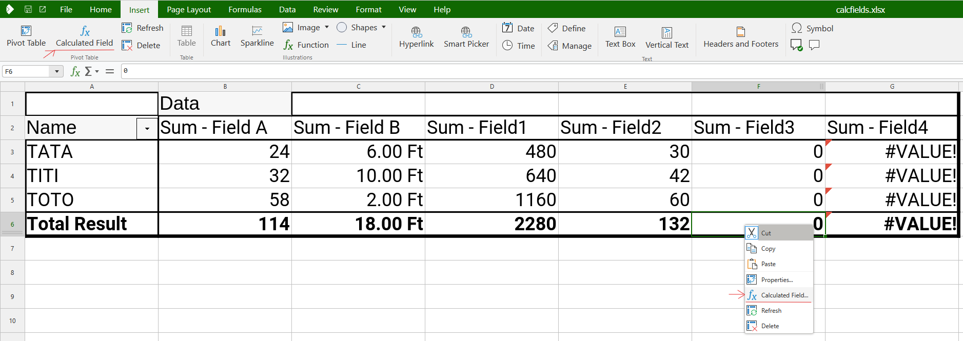Open the Pivot Table tool
This screenshot has width=963, height=341.
click(26, 36)
